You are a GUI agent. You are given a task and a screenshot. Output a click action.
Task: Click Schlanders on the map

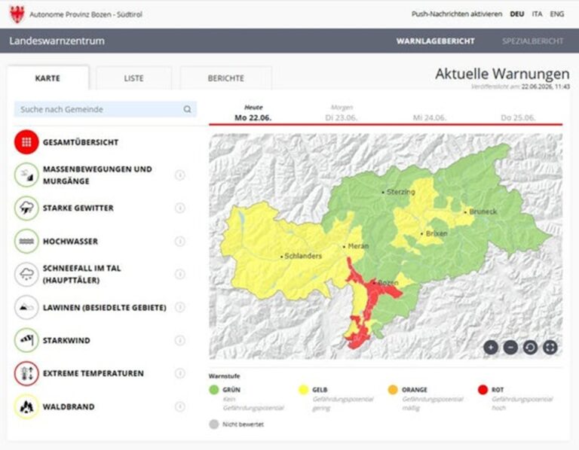[303, 256]
